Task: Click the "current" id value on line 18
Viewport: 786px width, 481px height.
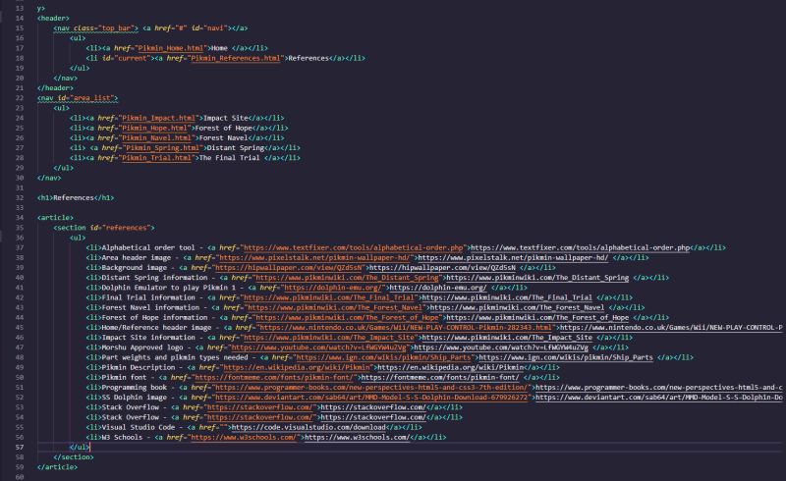Action: click(x=132, y=58)
